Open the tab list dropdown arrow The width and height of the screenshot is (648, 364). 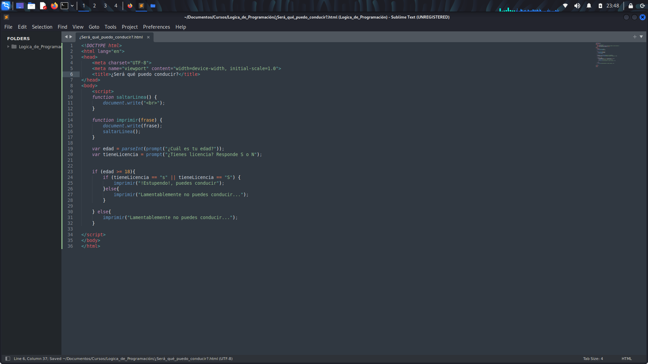click(x=641, y=37)
